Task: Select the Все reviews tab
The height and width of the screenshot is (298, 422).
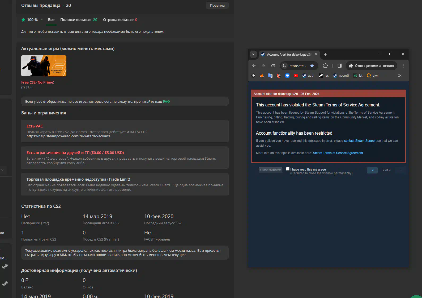Action: [51, 20]
